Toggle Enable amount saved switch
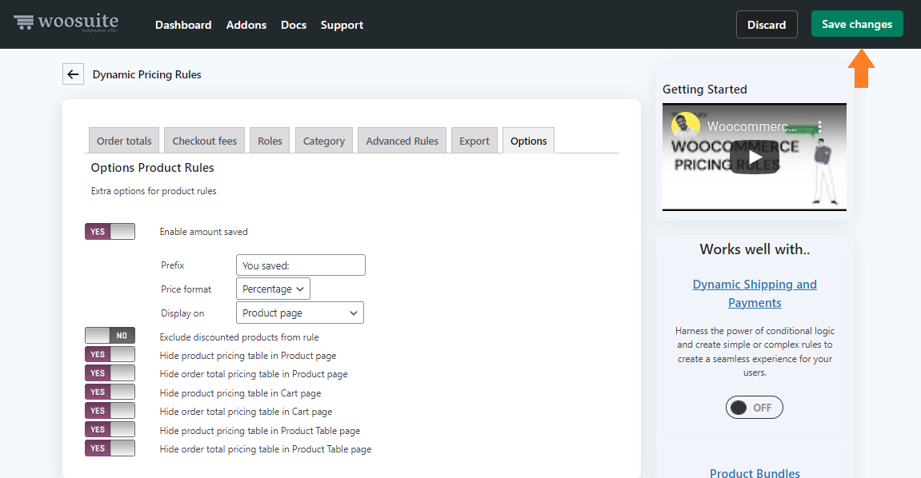Screen dimensions: 921x478 tap(110, 232)
